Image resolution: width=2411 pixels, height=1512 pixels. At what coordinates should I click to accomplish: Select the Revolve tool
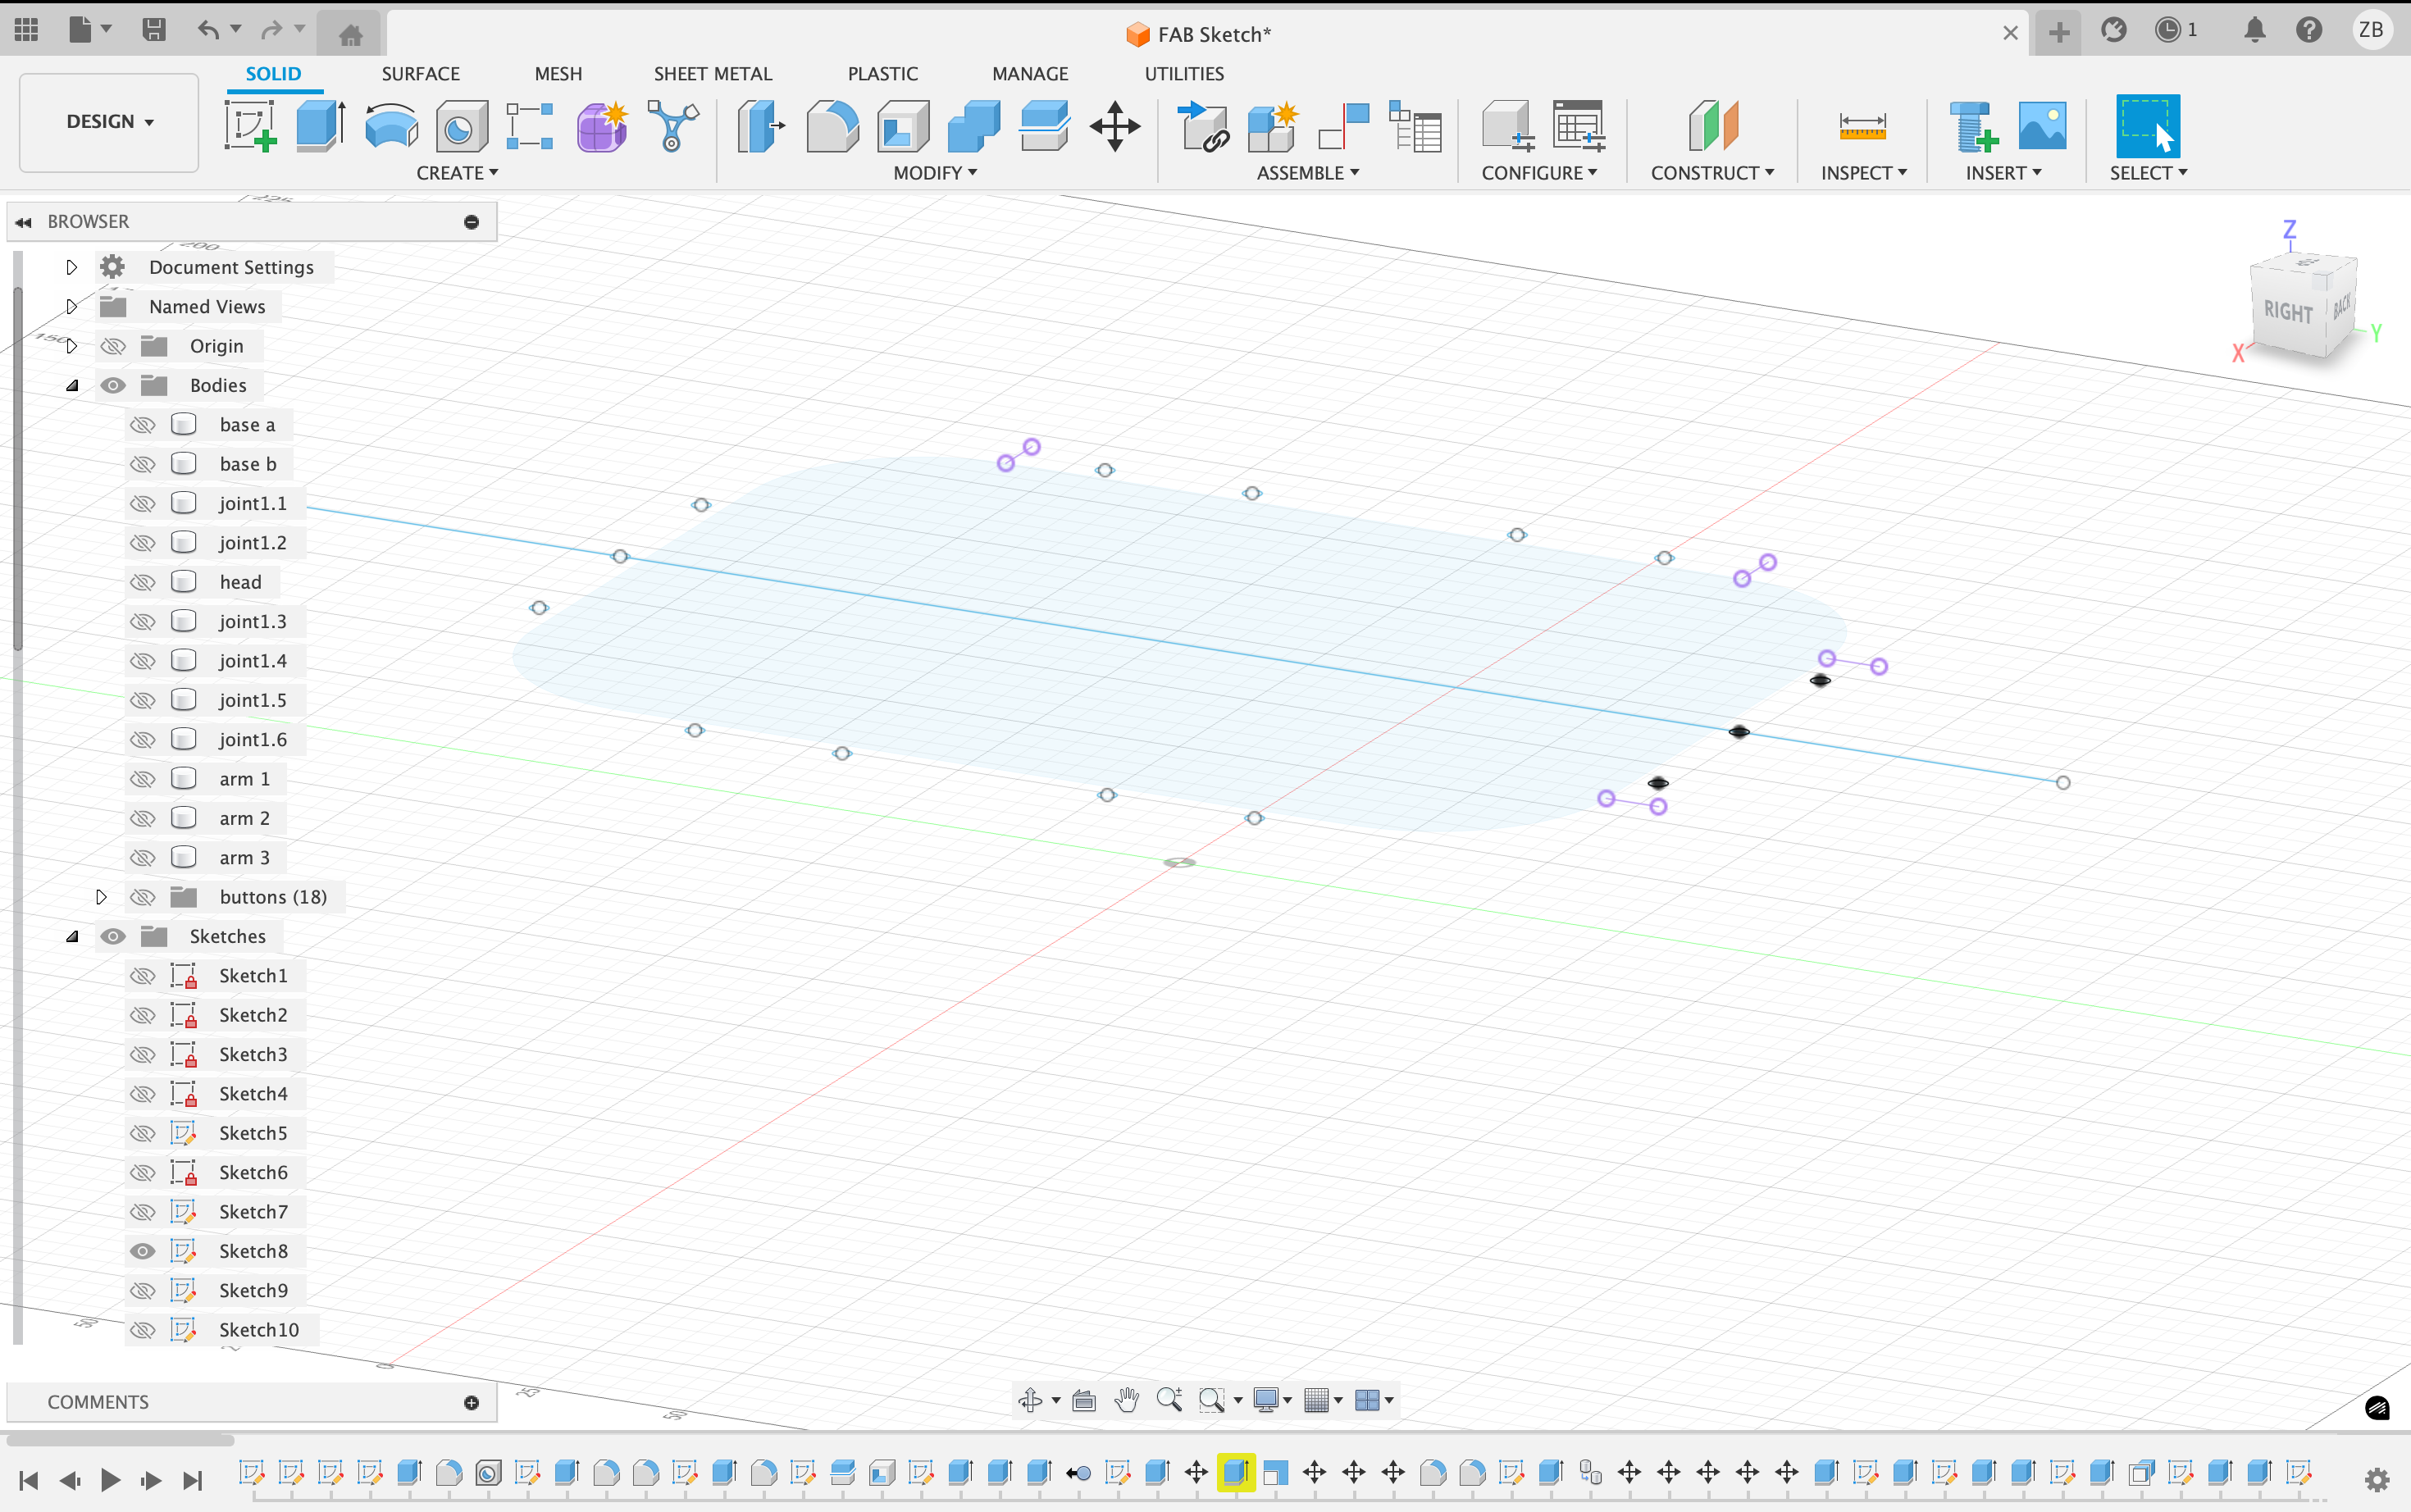coord(391,126)
